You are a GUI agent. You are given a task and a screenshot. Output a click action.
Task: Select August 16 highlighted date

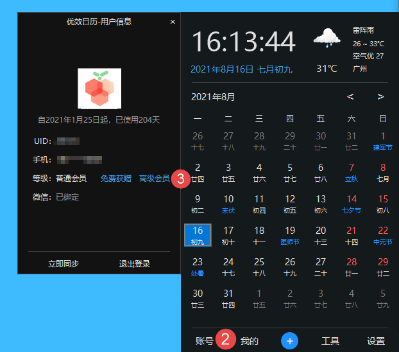(x=198, y=235)
